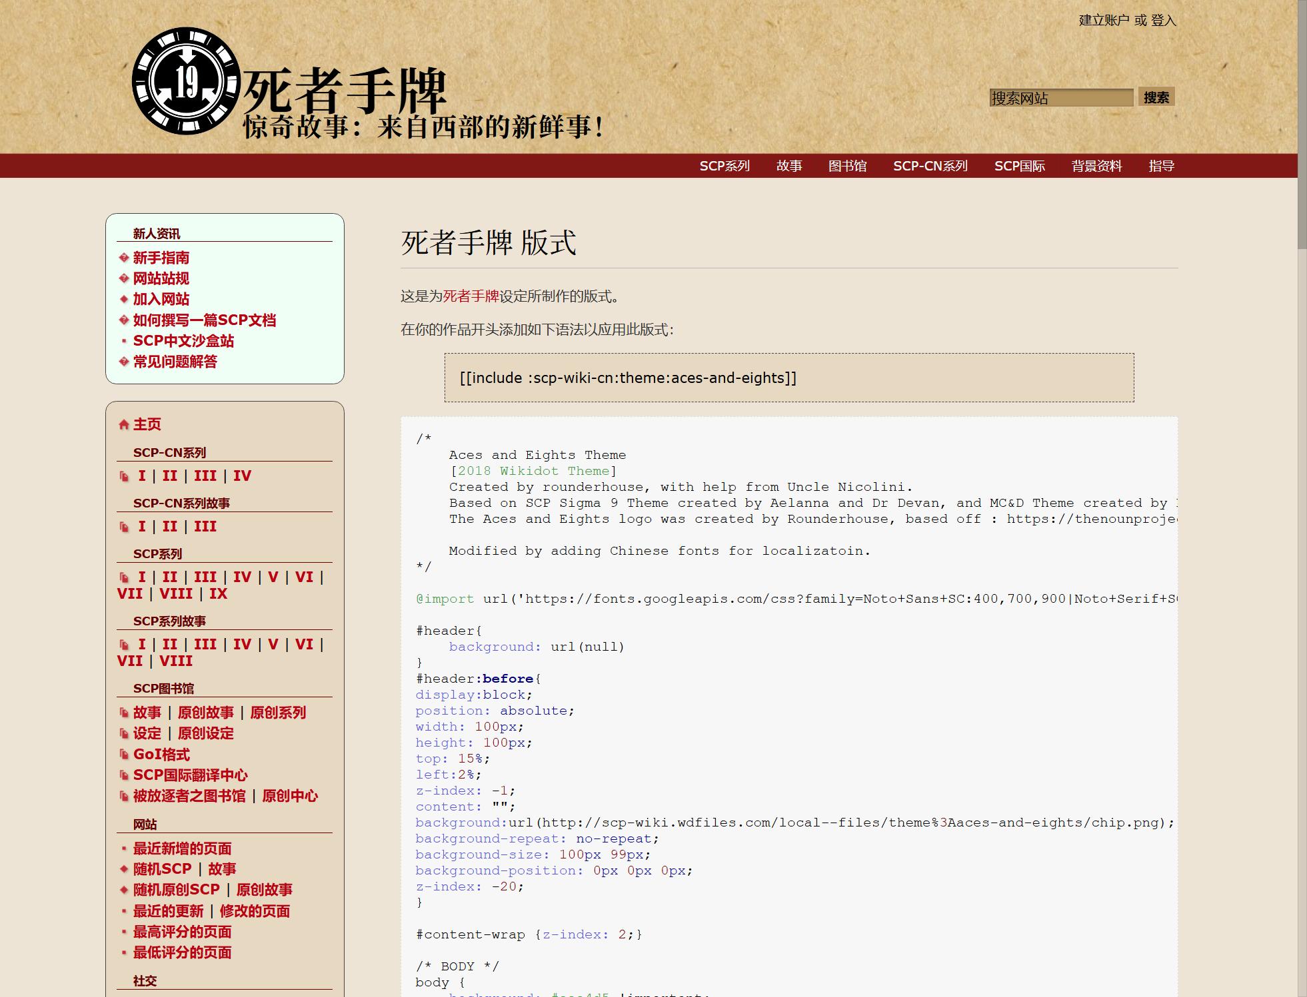
Task: Open the red 死者手牌 link in intro text
Action: click(x=471, y=296)
